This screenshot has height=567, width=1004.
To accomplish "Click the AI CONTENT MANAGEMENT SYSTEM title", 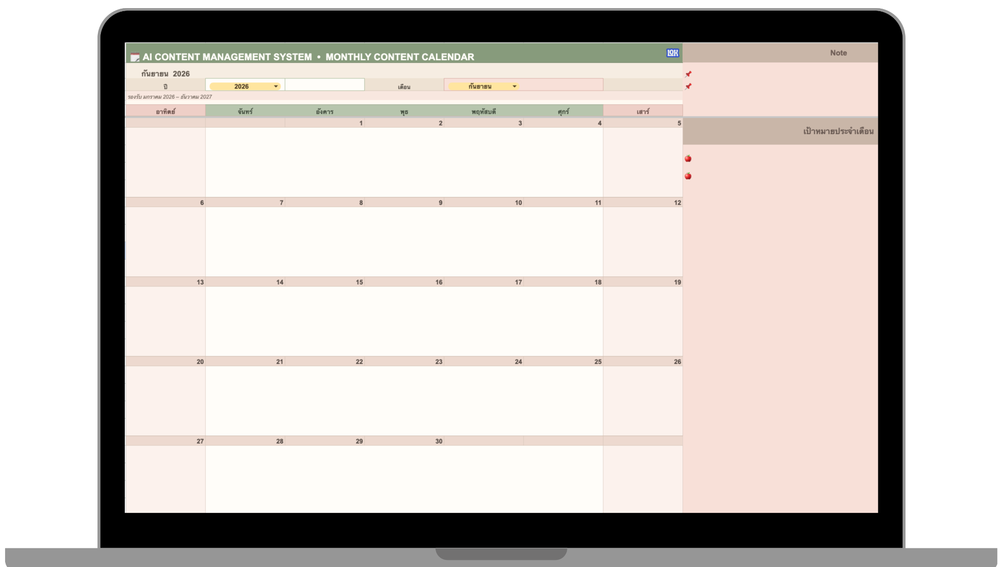I will 227,57.
